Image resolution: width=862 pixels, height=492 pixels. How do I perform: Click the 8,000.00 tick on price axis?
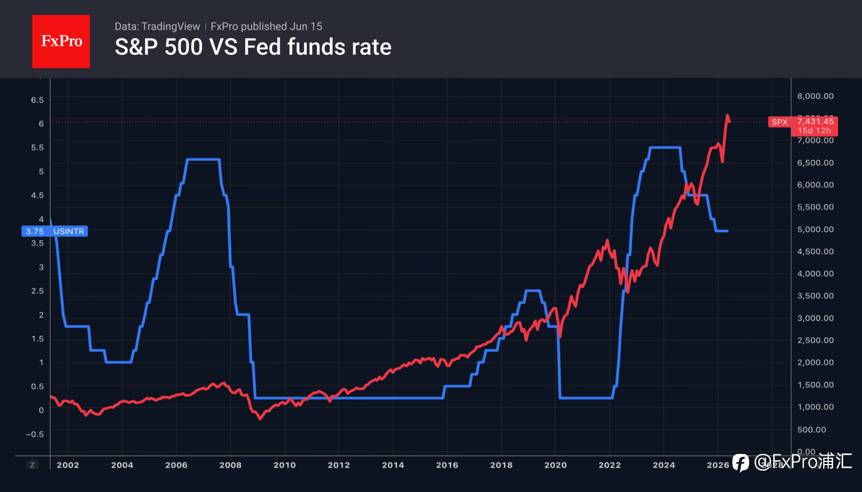pyautogui.click(x=816, y=96)
